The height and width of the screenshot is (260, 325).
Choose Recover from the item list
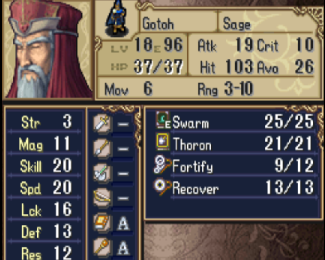tap(234, 189)
